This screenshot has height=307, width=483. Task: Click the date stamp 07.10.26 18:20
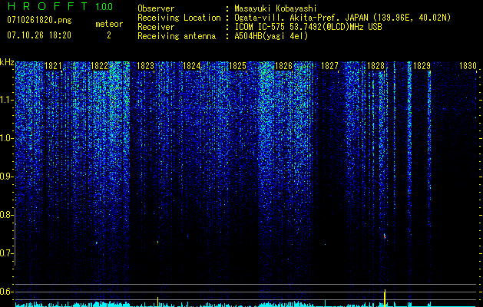tap(39, 35)
